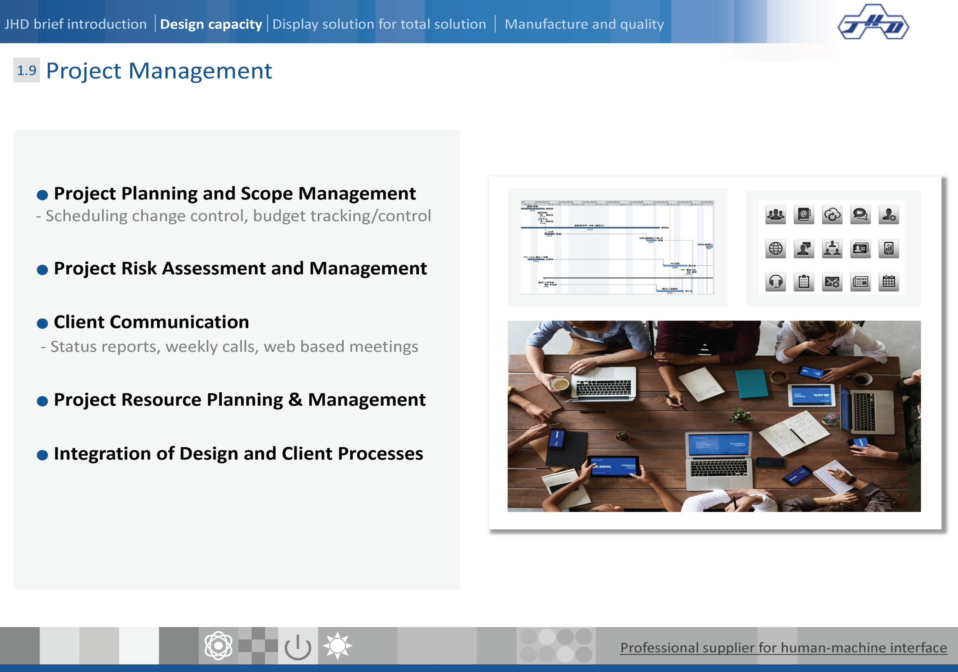Click the NEWS newspaper icon
Viewport: 958px width, 672px height.
861,282
